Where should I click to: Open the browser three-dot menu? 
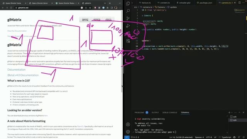(120, 8)
